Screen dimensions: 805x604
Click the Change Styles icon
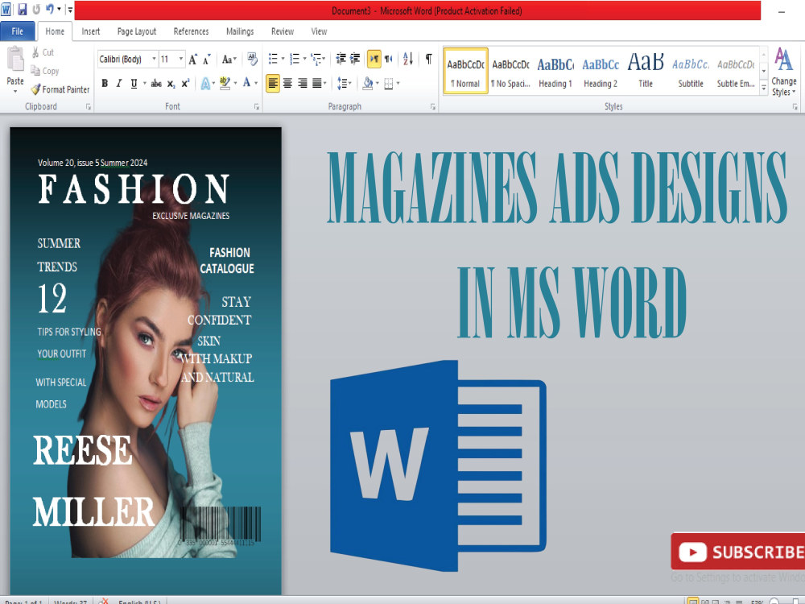(x=783, y=72)
